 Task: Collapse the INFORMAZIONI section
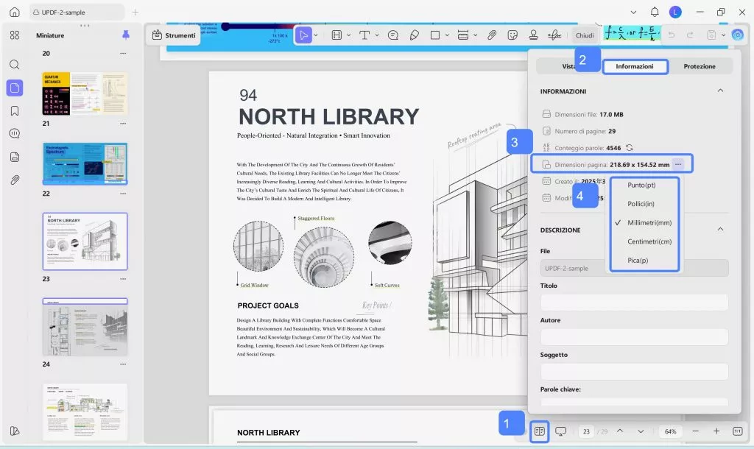click(x=720, y=91)
